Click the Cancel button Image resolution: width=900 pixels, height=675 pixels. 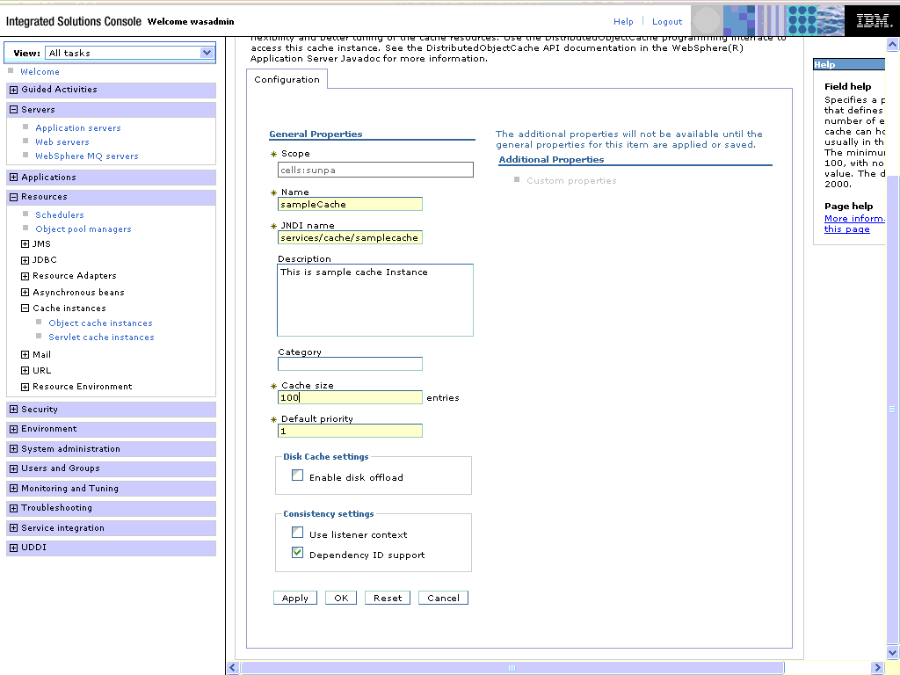click(x=443, y=598)
